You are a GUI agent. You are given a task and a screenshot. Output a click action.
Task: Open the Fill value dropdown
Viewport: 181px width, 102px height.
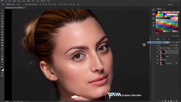pos(179,48)
